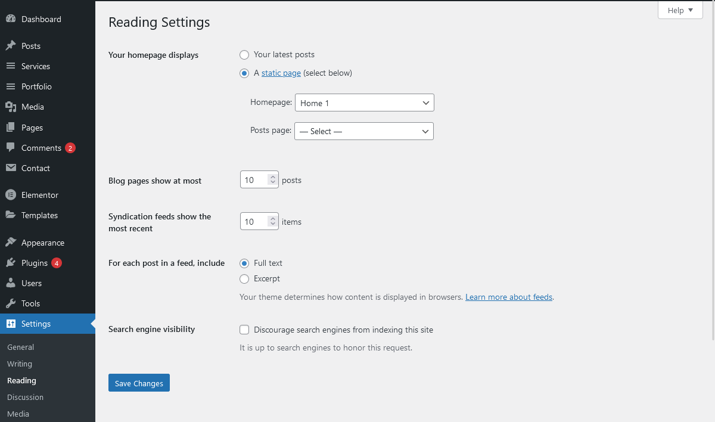Enable discourage search engines checkbox
This screenshot has height=422, width=715.
[244, 330]
